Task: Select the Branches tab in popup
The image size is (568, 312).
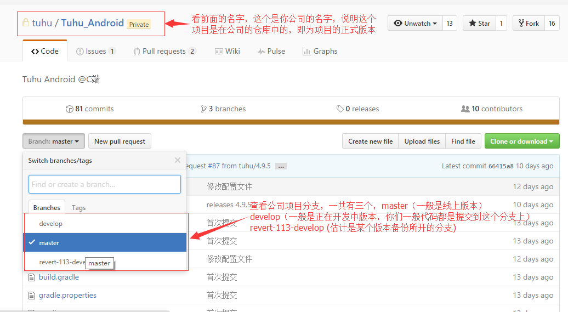Action: [x=47, y=207]
